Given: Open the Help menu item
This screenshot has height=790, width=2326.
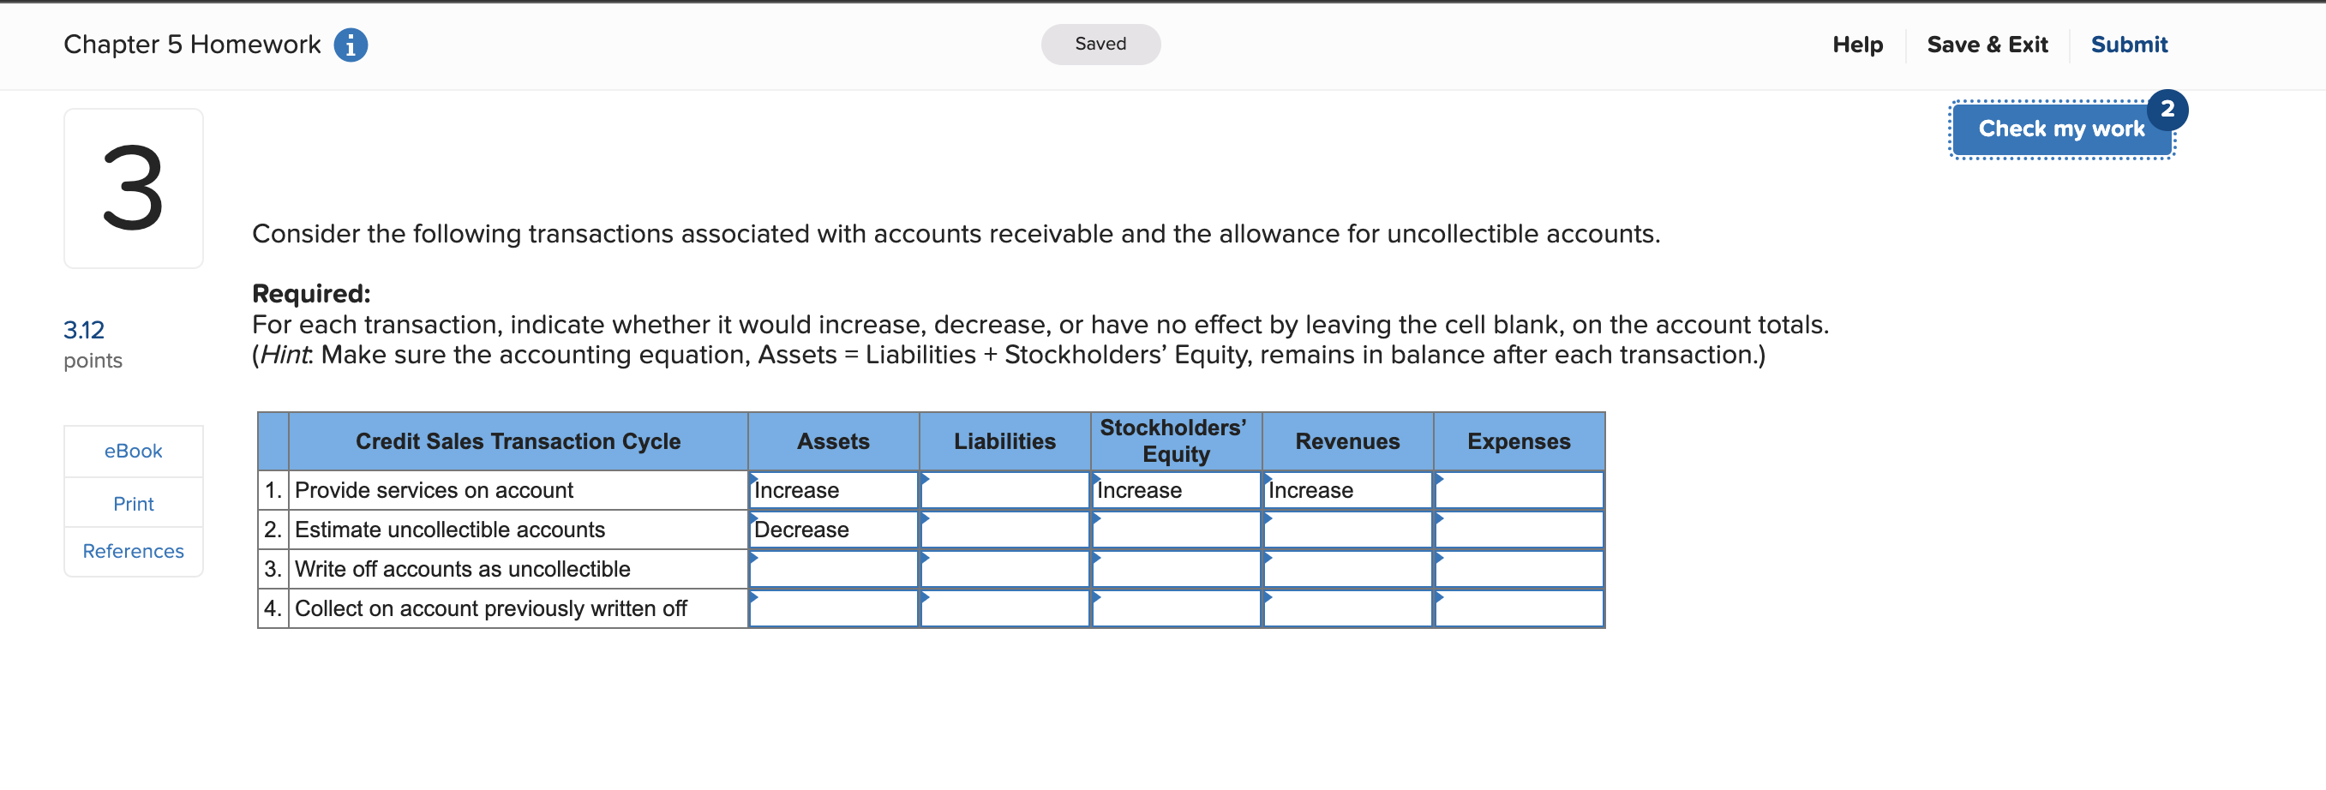Looking at the screenshot, I should coord(1857,45).
